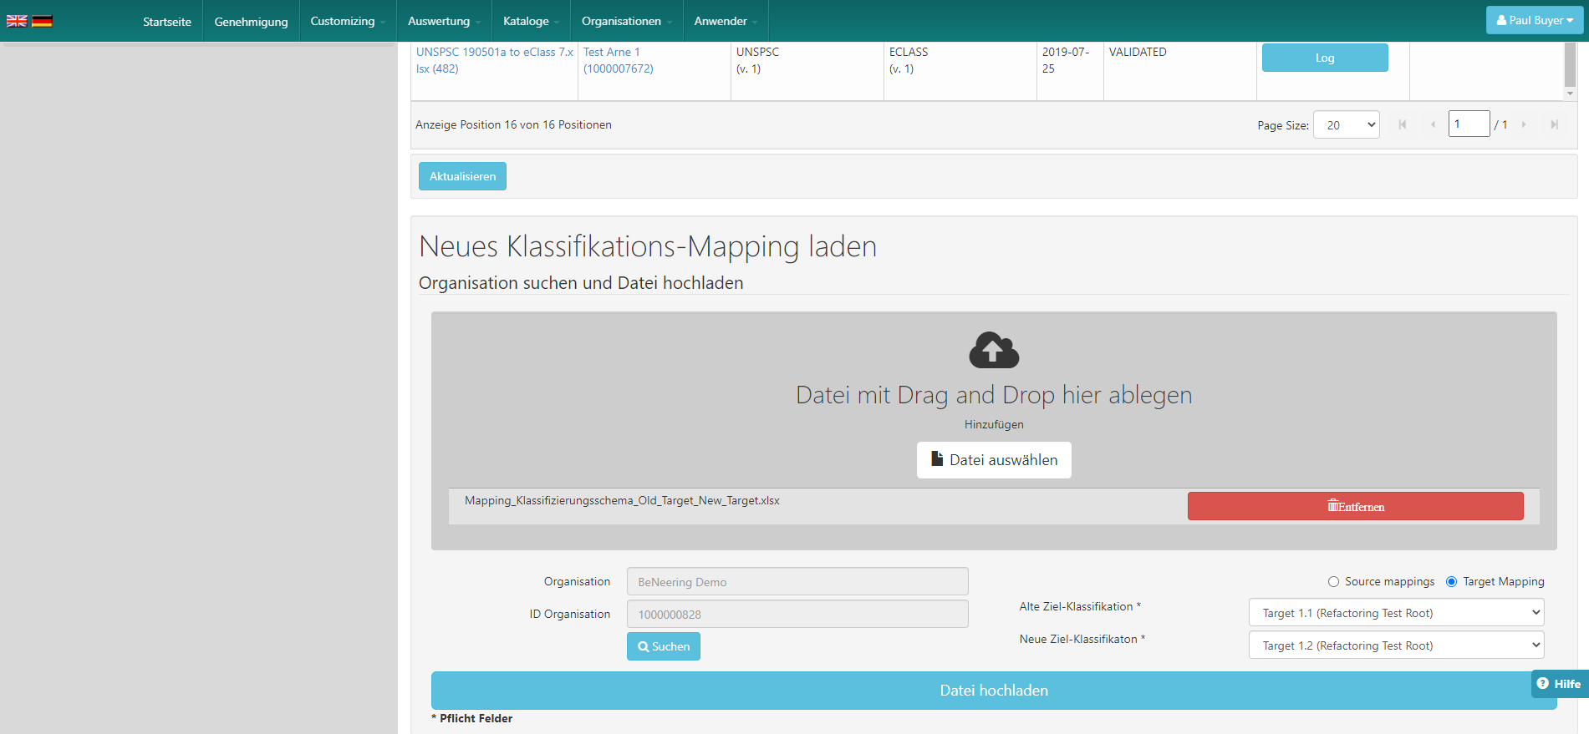
Task: Expand the Neue Ziel-Klassifikation dropdown
Action: point(1395,645)
